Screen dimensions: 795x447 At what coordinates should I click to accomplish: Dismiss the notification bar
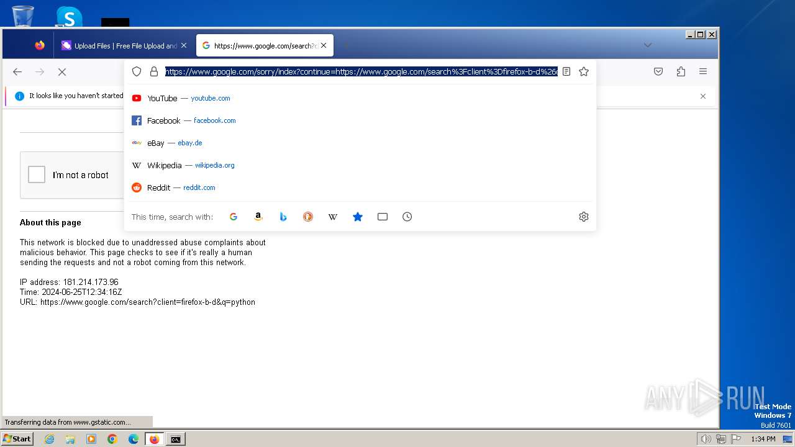[703, 96]
